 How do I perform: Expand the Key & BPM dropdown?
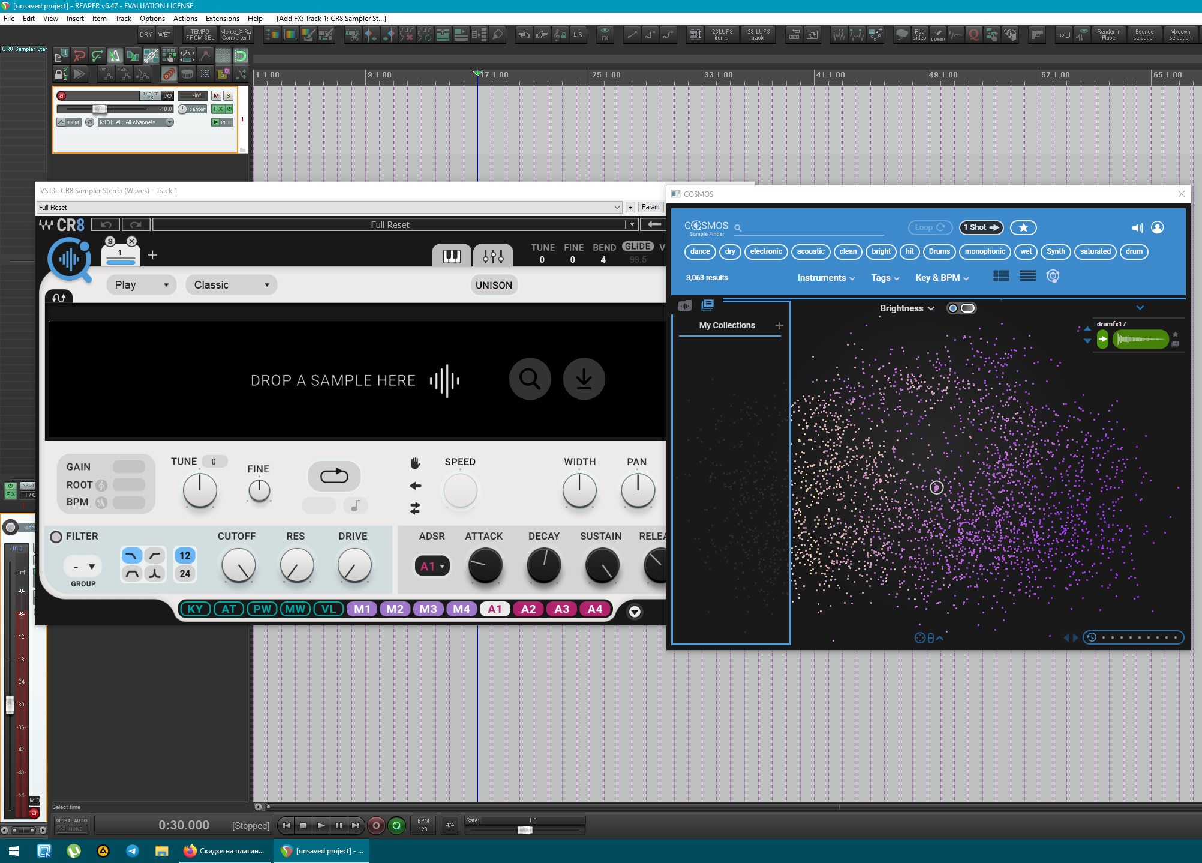coord(942,278)
